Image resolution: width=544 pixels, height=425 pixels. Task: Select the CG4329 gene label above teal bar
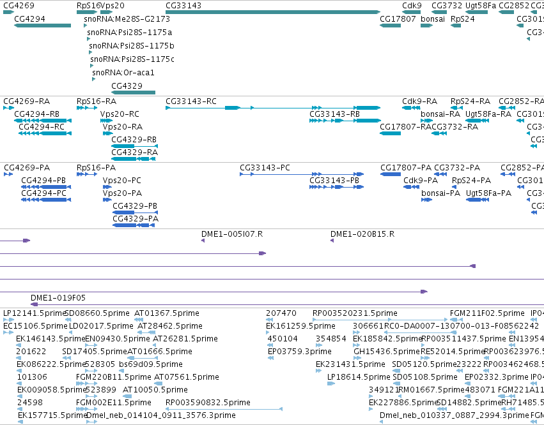tap(127, 86)
